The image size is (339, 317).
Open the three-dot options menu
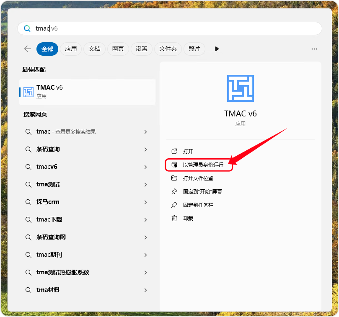click(x=314, y=49)
